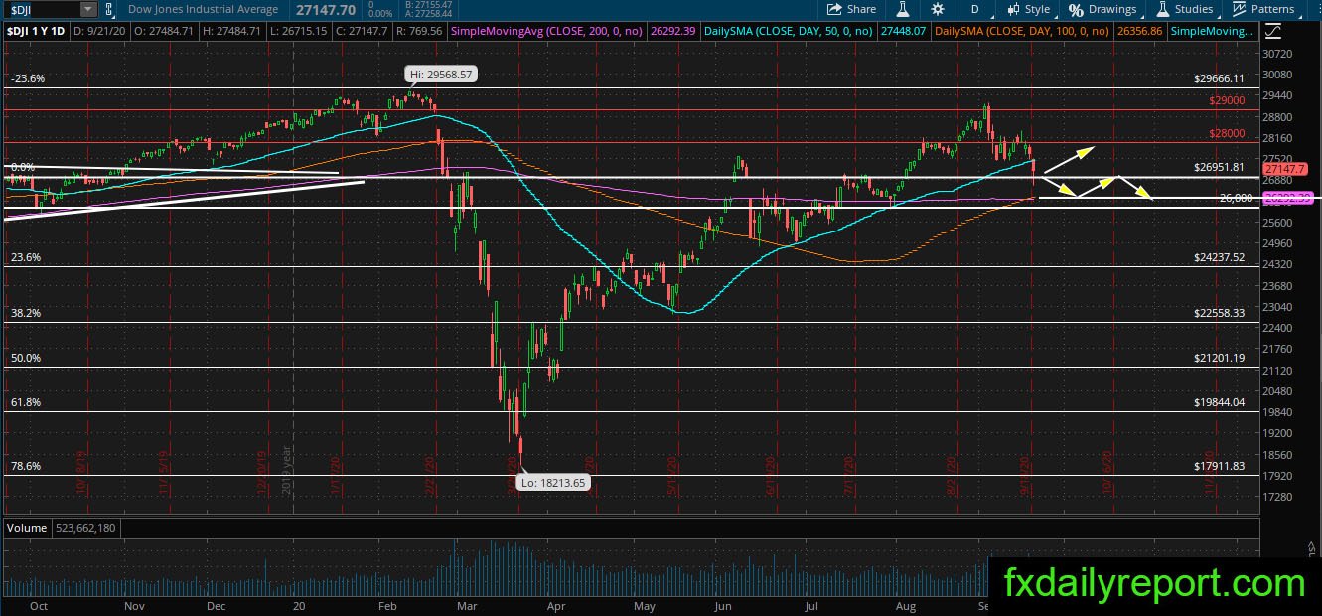Image resolution: width=1322 pixels, height=616 pixels.
Task: Click the Aug label on time axis
Action: 906,604
